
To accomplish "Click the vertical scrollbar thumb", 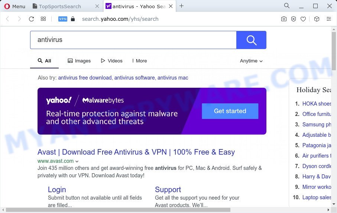I will point(334,51).
